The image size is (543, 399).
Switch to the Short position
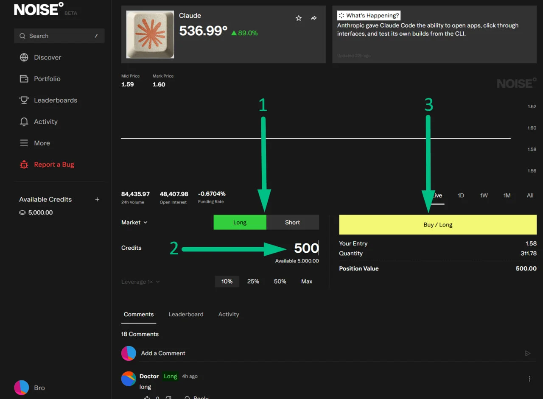(x=293, y=222)
